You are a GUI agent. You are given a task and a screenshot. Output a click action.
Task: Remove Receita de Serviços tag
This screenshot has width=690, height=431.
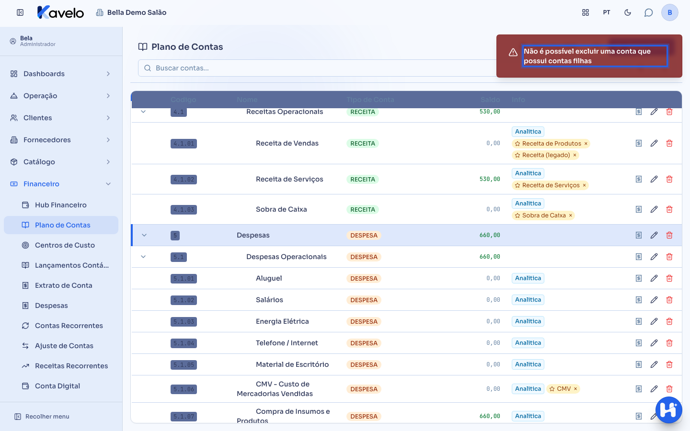[584, 185]
